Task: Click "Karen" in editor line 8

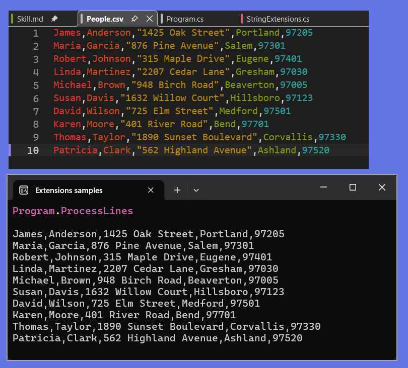Action: [x=67, y=124]
